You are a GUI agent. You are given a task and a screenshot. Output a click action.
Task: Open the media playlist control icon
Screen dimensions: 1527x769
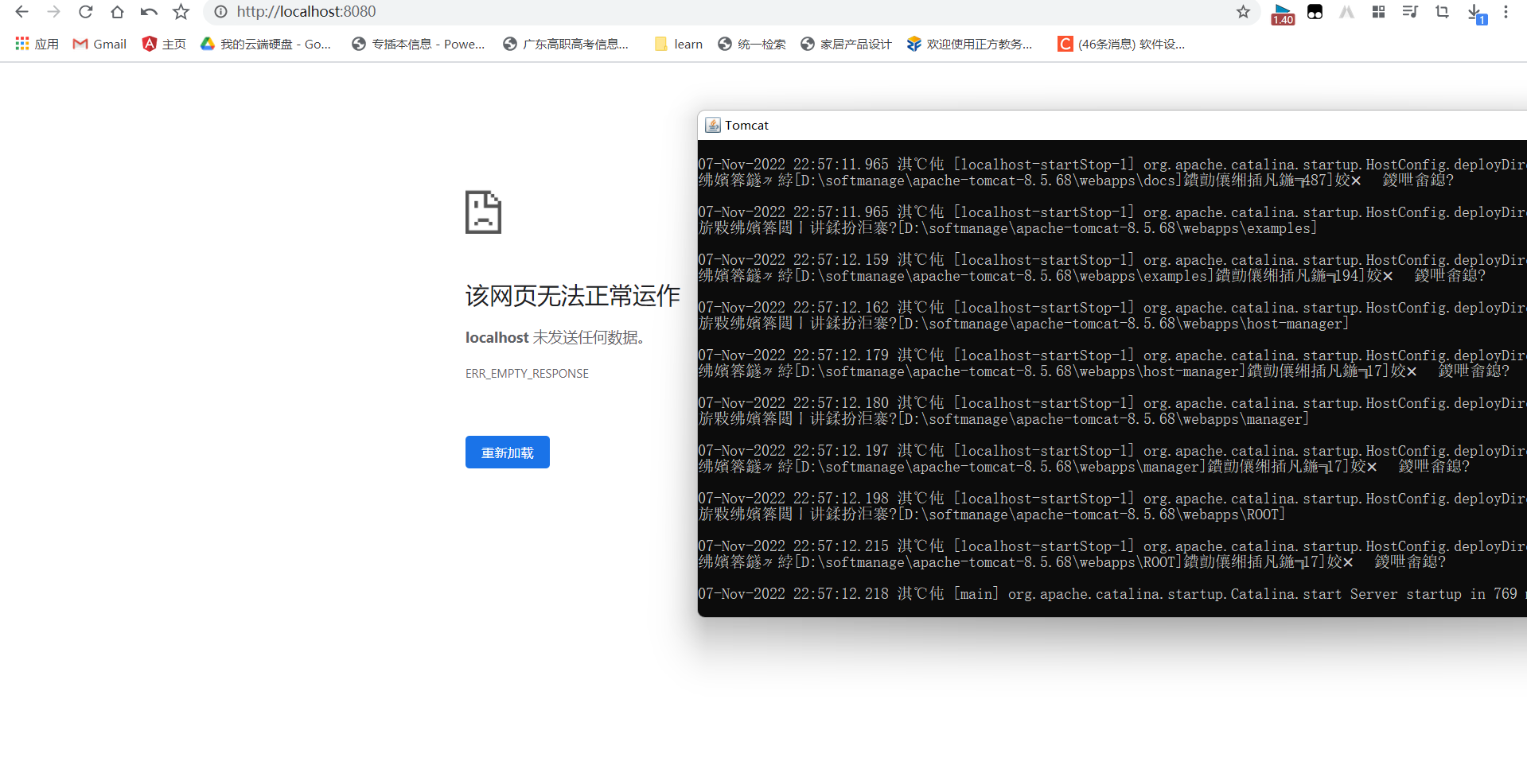point(1410,12)
